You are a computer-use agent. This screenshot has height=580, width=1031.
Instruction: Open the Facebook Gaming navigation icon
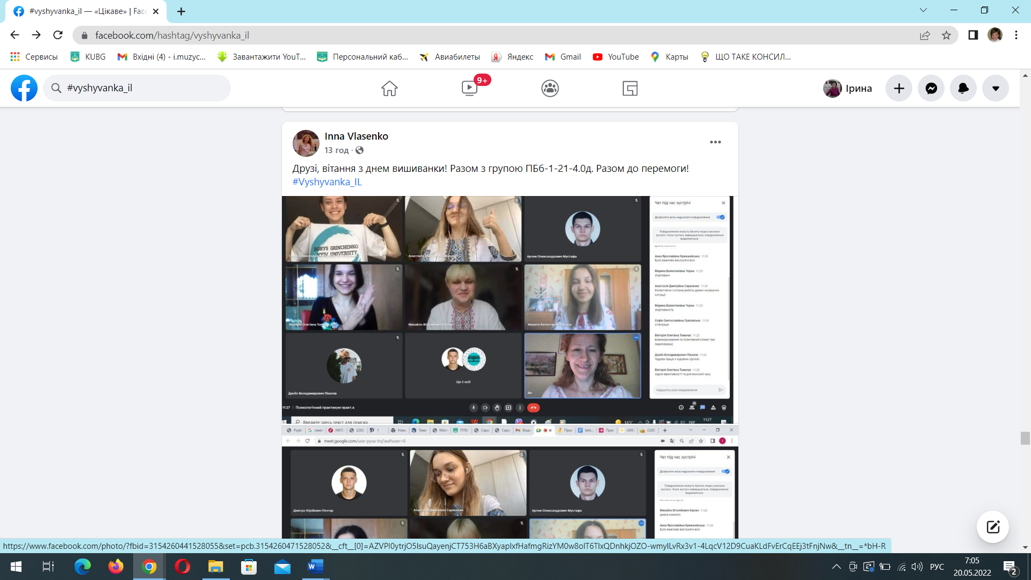[x=630, y=88]
